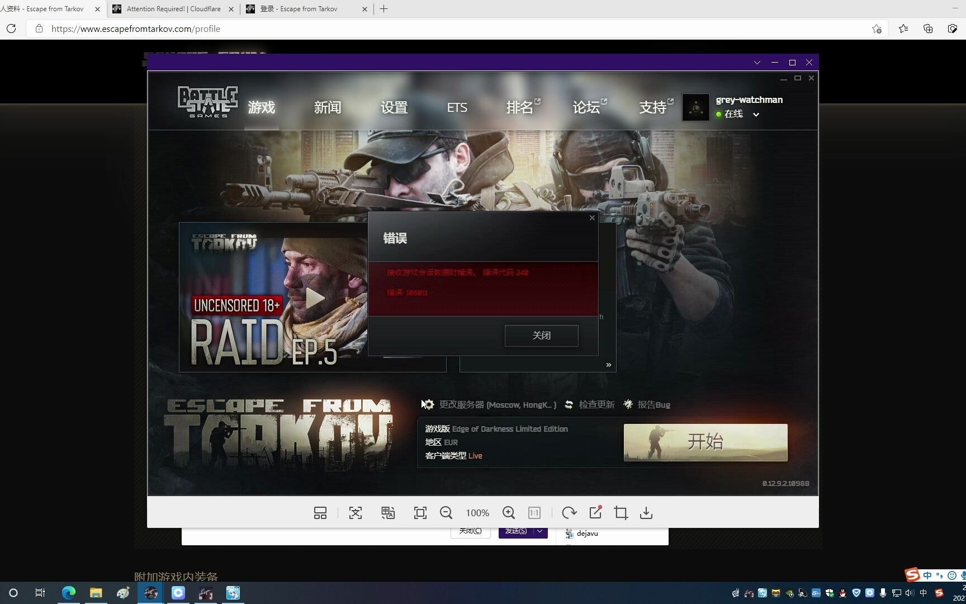Click the grey-watchman username
The width and height of the screenshot is (966, 604).
[x=749, y=100]
